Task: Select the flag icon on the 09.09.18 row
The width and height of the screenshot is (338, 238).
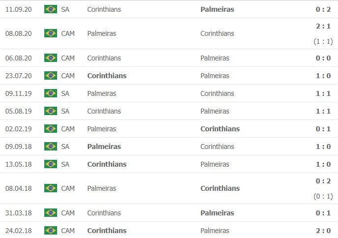Action: 50,147
